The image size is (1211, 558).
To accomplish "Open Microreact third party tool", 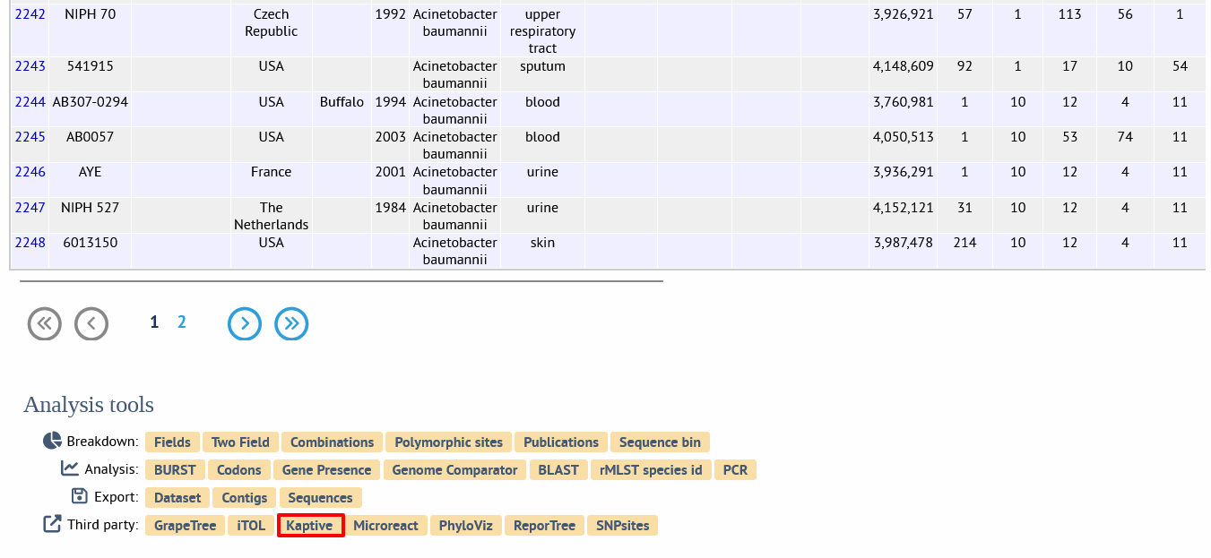I will pyautogui.click(x=385, y=526).
